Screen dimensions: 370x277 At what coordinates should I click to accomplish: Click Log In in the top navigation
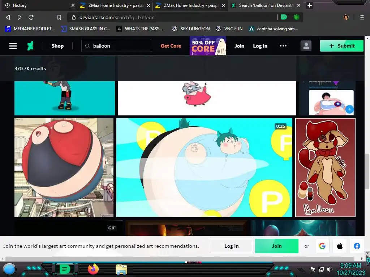coord(260,46)
